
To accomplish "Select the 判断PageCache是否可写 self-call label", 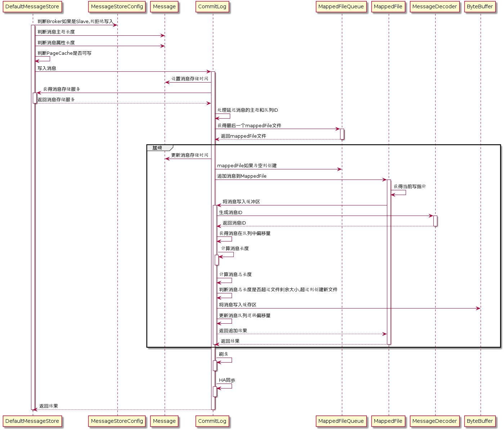I will [x=64, y=53].
